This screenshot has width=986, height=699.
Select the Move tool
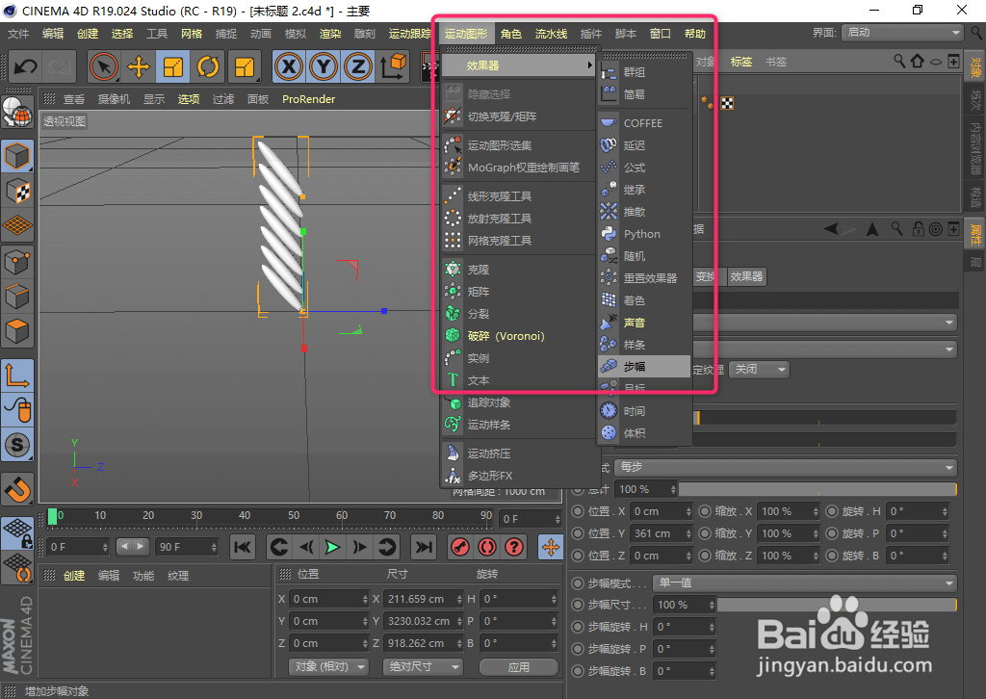[139, 66]
